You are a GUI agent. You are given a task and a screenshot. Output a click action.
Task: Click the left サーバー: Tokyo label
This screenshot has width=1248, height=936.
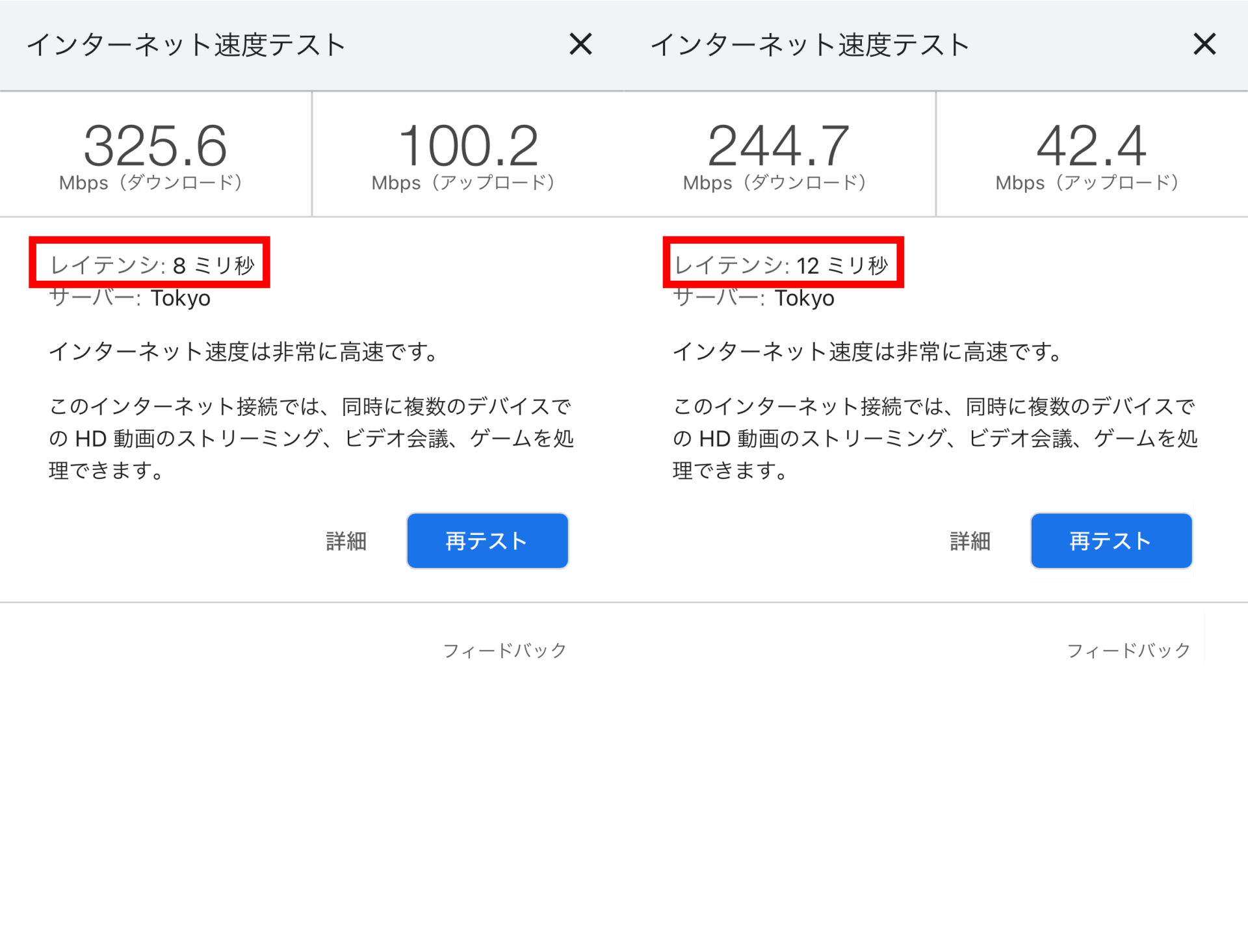[x=130, y=298]
